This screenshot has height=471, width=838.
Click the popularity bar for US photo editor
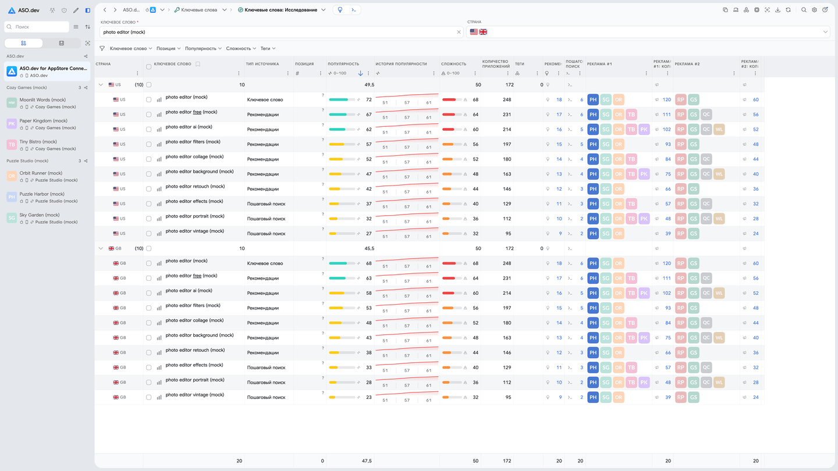pos(342,99)
